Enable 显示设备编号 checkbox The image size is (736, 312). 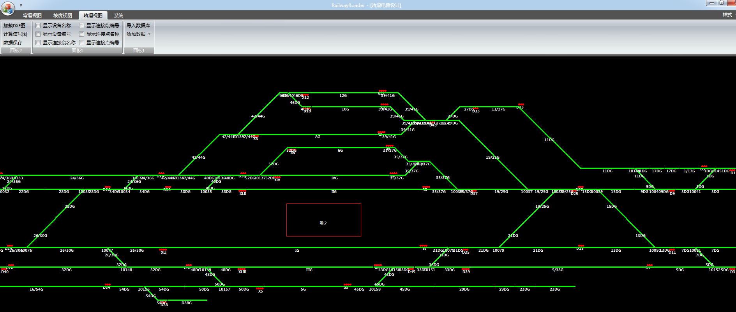coord(38,34)
